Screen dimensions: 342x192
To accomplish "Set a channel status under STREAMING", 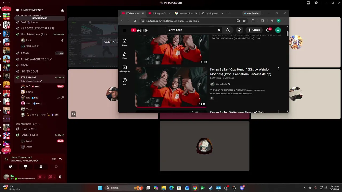I will click(x=31, y=81).
